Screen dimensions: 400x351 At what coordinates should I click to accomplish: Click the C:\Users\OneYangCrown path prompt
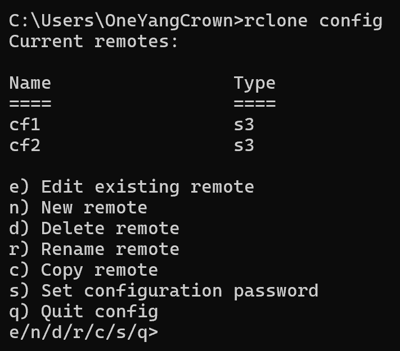tap(120, 21)
